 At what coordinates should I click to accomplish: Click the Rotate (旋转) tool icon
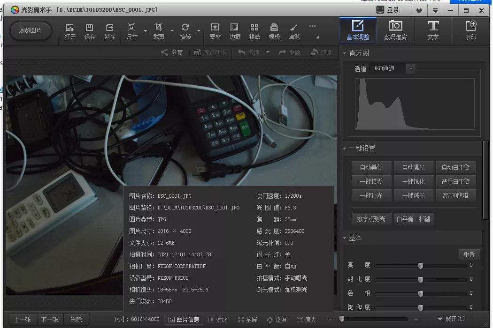(185, 31)
